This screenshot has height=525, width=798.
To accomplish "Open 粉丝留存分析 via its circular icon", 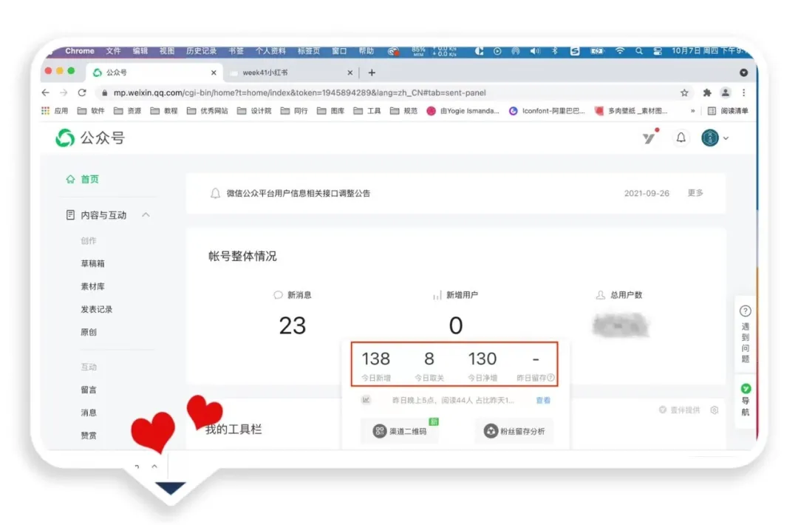I will 490,431.
